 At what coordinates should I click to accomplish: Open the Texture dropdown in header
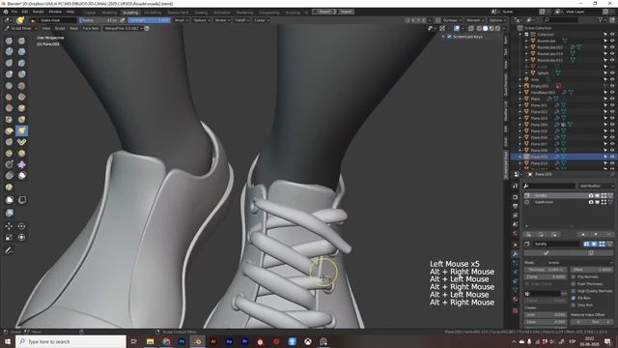[201, 20]
